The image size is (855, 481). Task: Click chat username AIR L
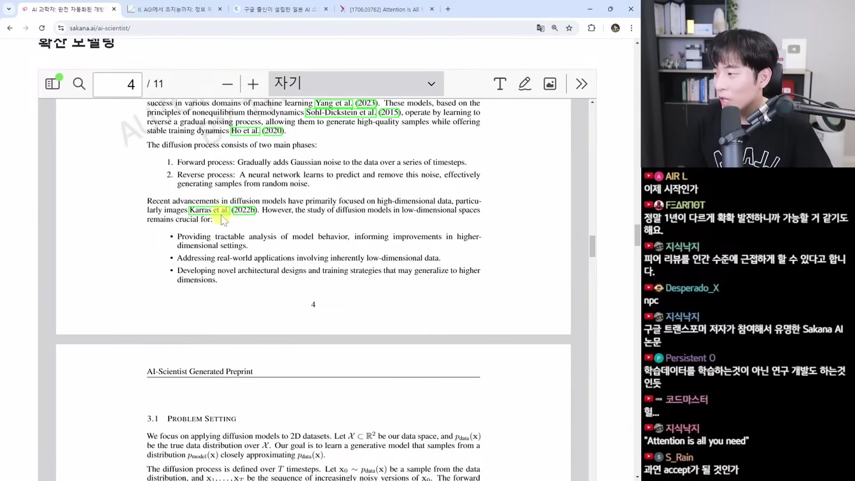(676, 176)
